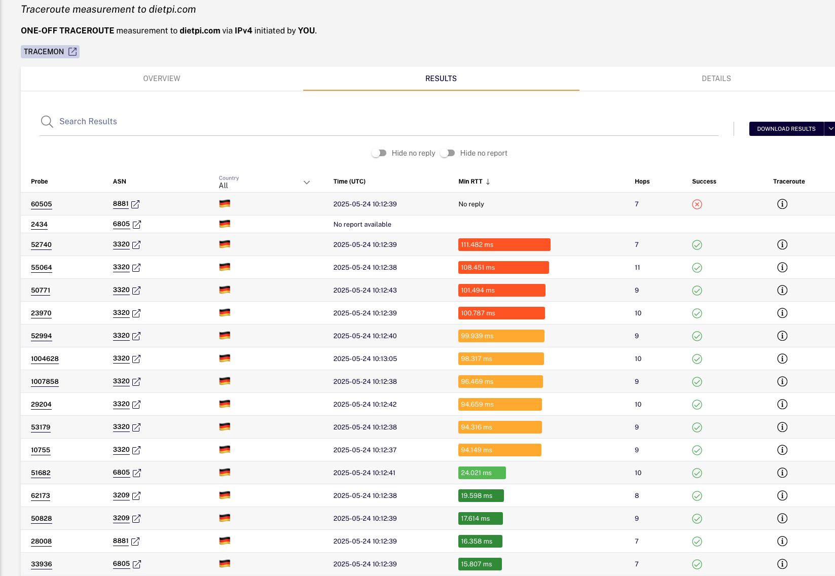Image resolution: width=835 pixels, height=576 pixels.
Task: Switch to the Details tab
Action: coord(716,79)
